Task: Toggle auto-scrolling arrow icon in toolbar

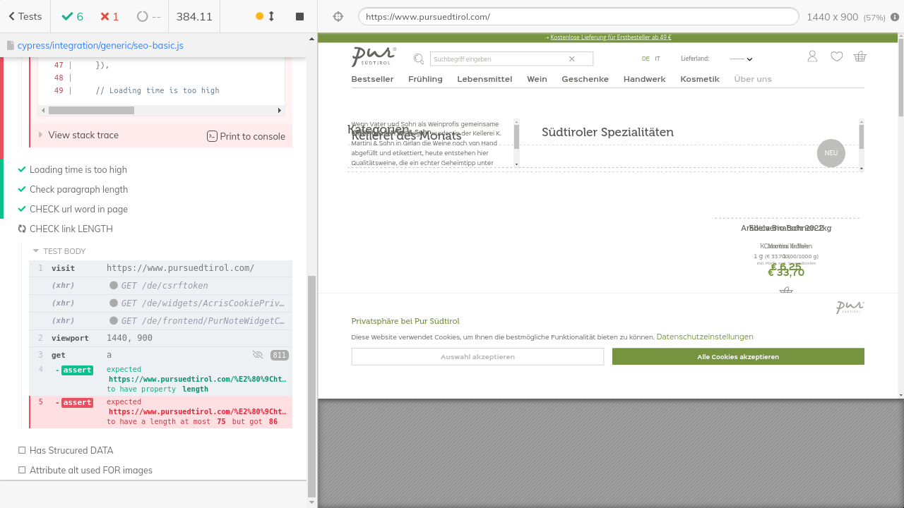Action: click(271, 16)
